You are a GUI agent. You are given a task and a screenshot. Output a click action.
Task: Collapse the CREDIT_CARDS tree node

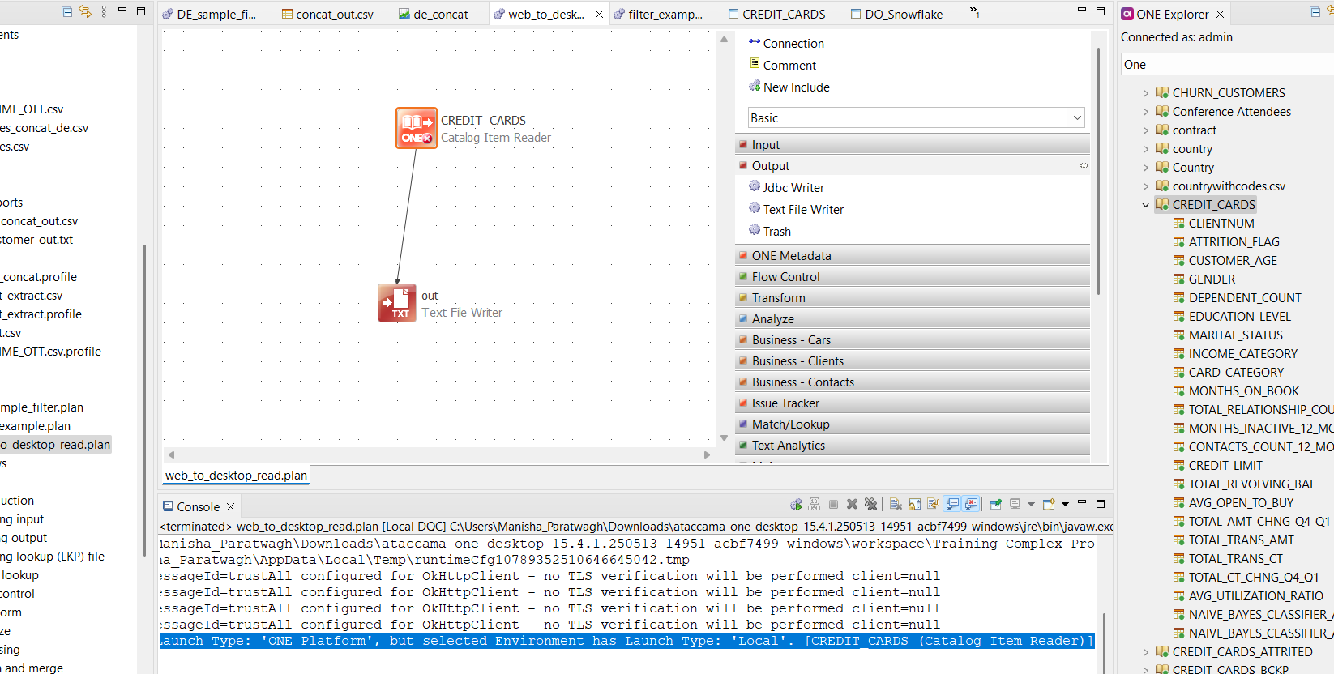coord(1146,205)
